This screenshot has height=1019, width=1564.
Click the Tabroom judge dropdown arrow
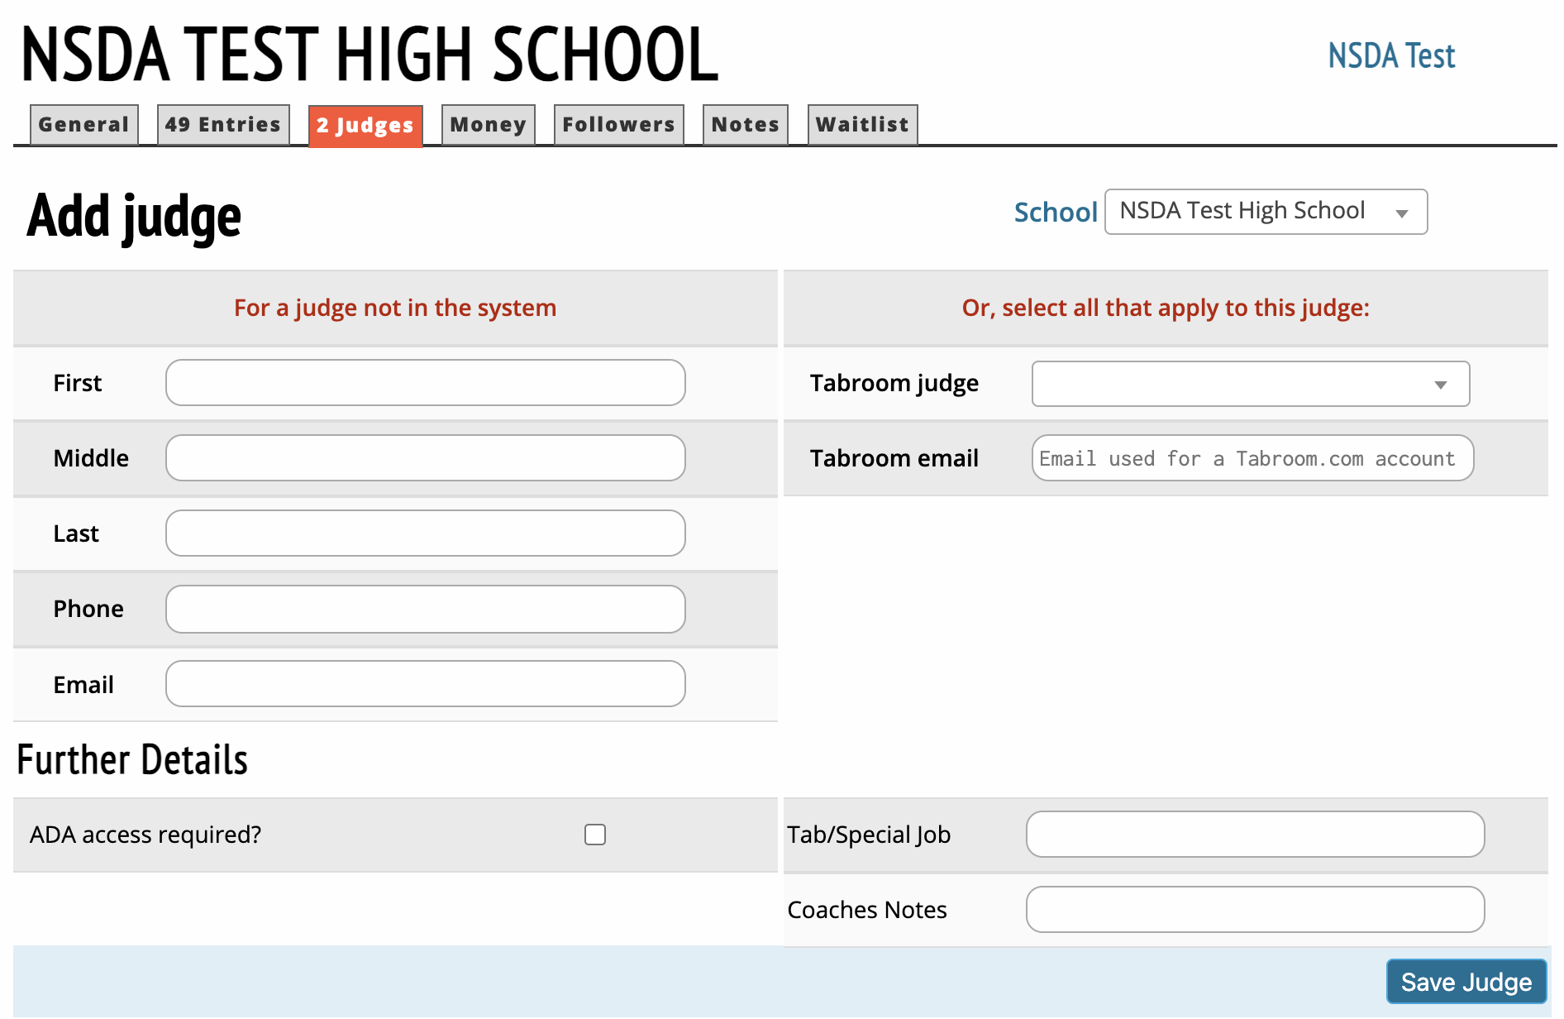click(1440, 385)
